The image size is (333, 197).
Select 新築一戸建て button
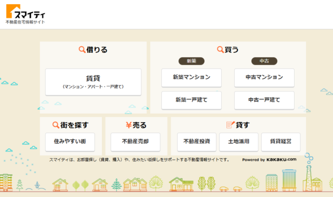click(192, 100)
